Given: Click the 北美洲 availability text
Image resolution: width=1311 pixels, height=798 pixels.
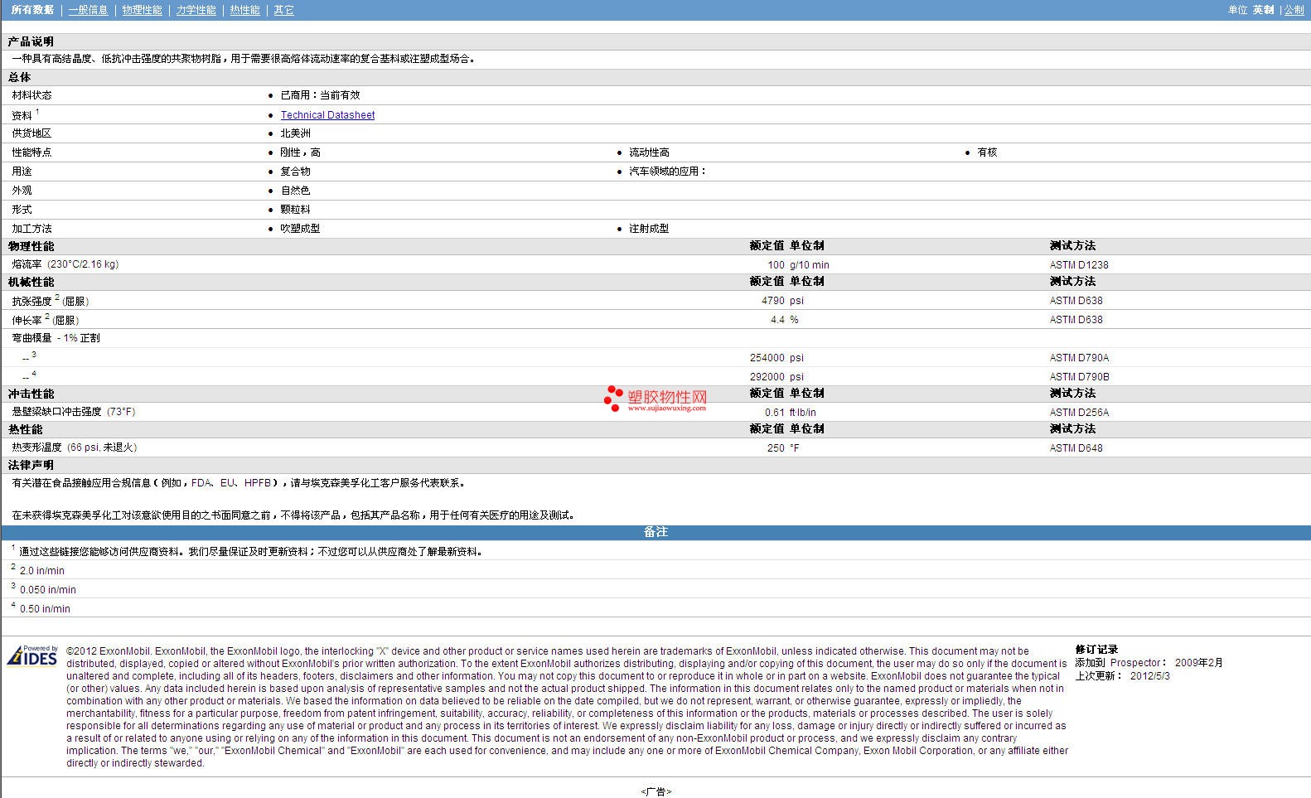Looking at the screenshot, I should [295, 133].
